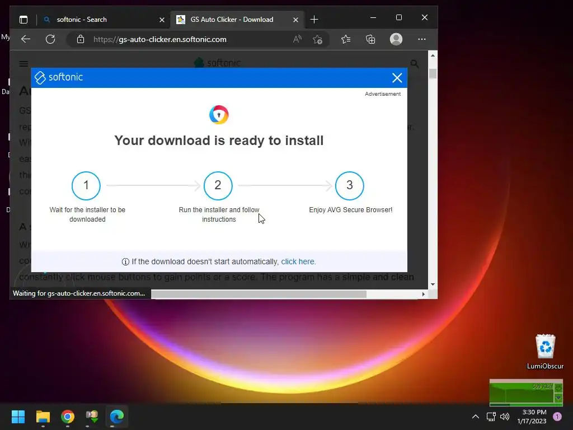
Task: Close the Softonic advertisement popup
Action: click(397, 78)
